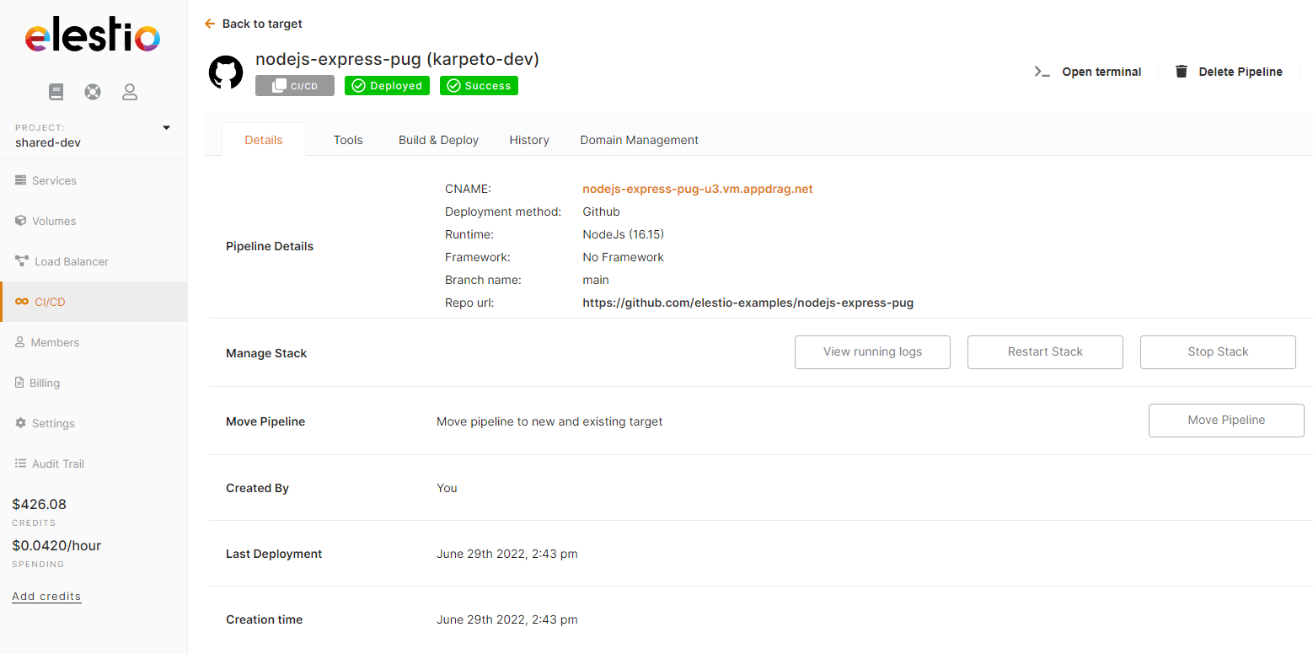Switch to the Tools tab
1313x654 pixels.
point(348,140)
